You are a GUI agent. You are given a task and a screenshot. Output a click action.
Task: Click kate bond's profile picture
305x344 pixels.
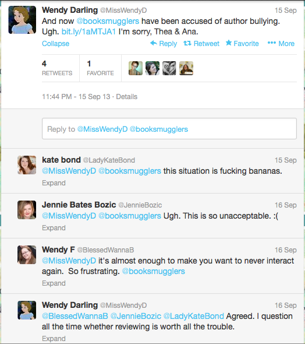tap(27, 165)
